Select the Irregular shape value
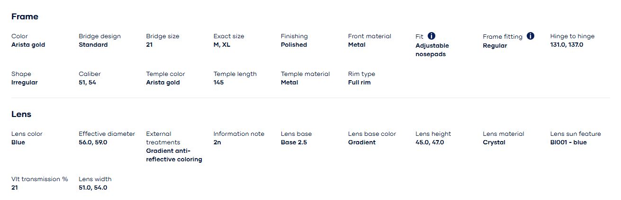Screen dimensions: 621x200 24,83
